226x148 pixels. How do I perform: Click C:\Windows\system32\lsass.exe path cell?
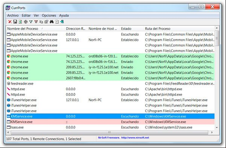[168, 127]
